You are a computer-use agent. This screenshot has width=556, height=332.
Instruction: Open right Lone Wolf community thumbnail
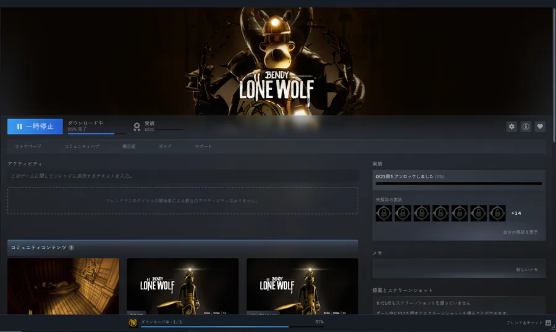303,286
